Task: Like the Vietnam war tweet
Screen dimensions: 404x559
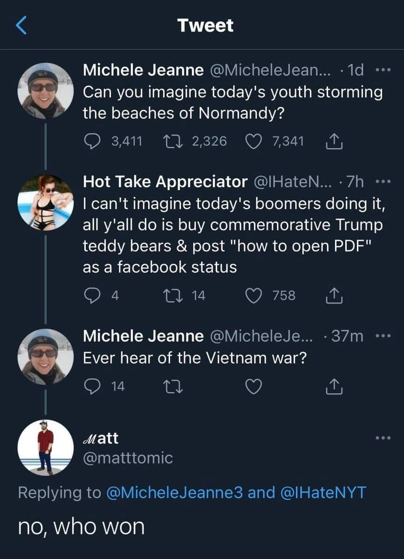Action: pyautogui.click(x=253, y=386)
